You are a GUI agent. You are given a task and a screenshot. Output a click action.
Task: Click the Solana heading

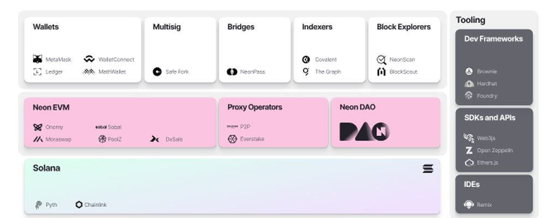click(46, 168)
